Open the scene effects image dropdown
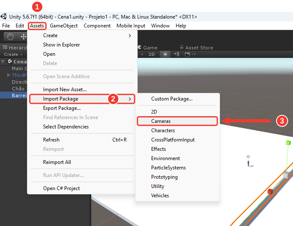The image size is (293, 226). 195,54
